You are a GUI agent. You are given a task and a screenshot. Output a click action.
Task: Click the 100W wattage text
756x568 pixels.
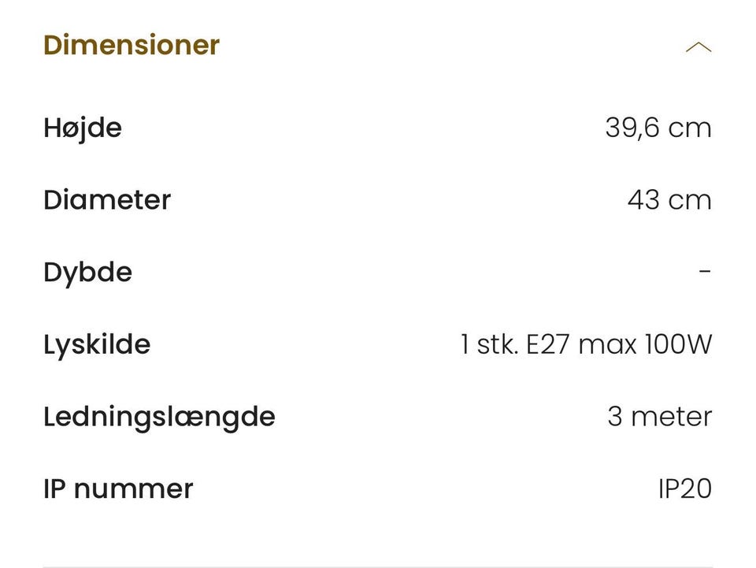[678, 344]
